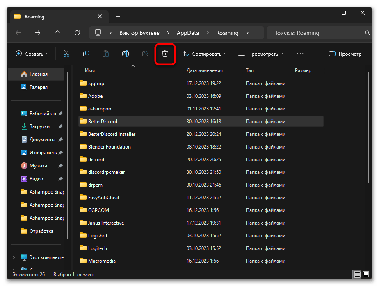Select the discord folder
Viewport: 379px width, 286px height.
click(201, 160)
